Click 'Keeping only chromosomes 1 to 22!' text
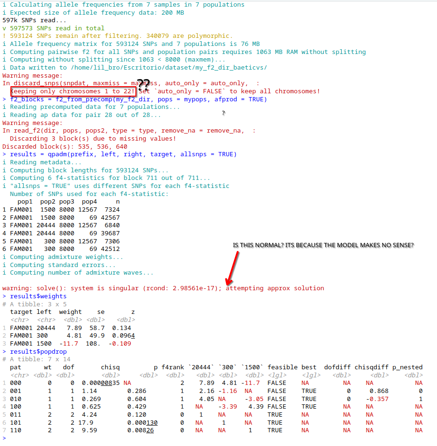Image resolution: width=437 pixels, height=446 pixels. tap(73, 91)
